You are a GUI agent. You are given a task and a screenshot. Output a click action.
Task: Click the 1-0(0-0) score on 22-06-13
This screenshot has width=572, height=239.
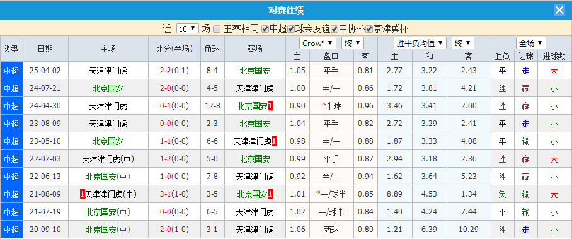tap(174, 177)
